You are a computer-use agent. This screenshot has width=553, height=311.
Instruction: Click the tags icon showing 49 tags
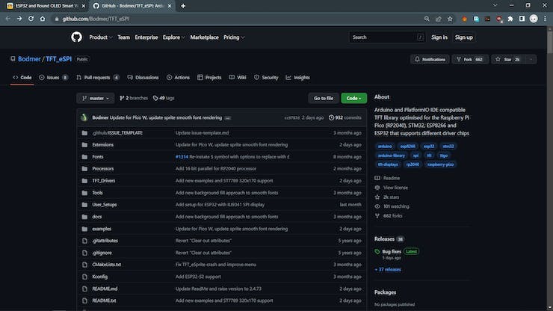coord(155,98)
